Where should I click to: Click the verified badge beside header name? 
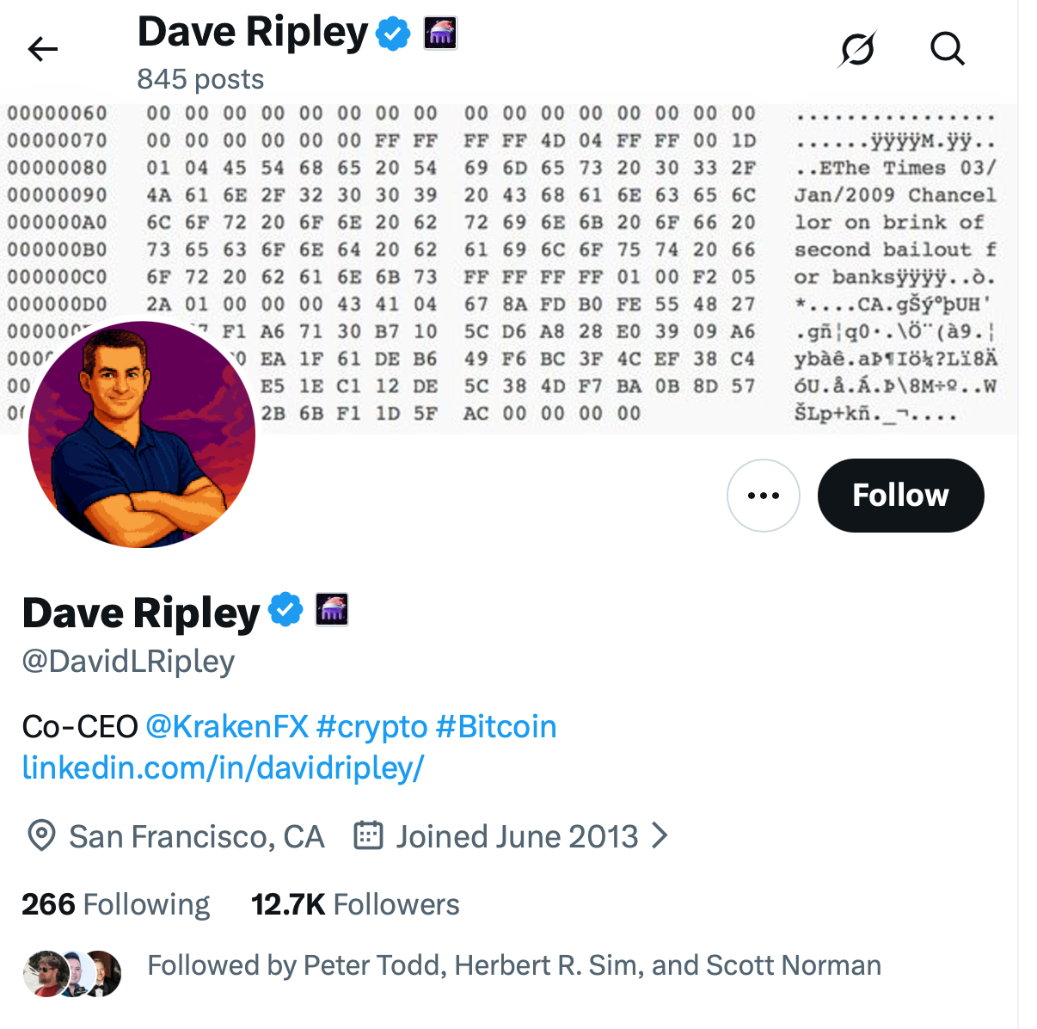pos(394,34)
